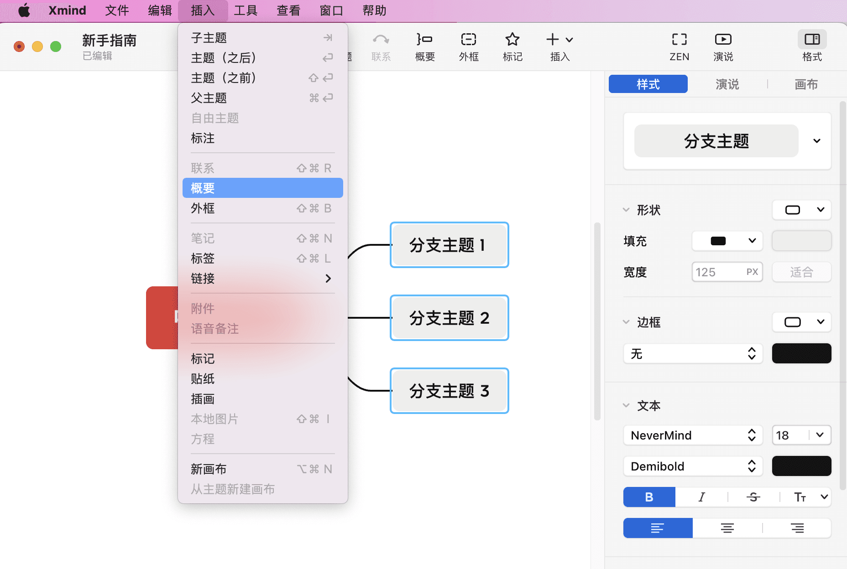The height and width of the screenshot is (569, 847).
Task: Toggle italic text formatting
Action: point(701,497)
